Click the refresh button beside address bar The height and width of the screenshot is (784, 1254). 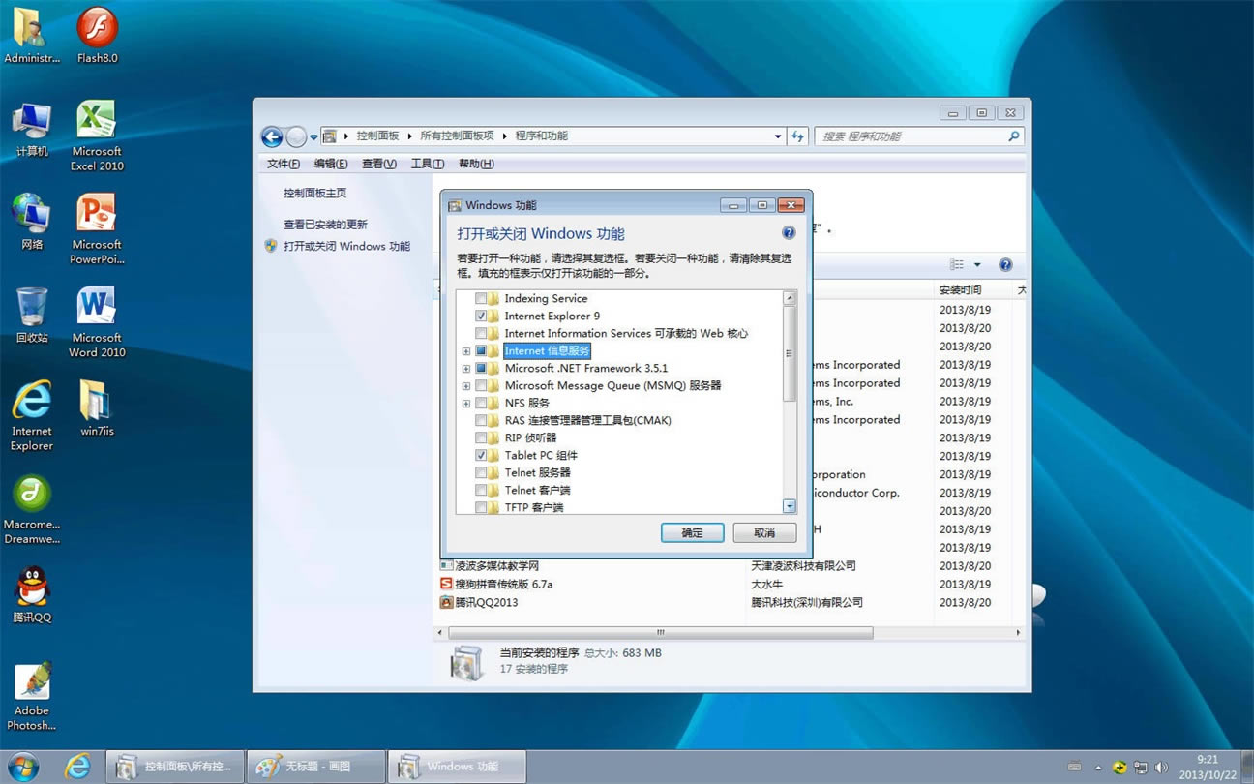tap(797, 136)
